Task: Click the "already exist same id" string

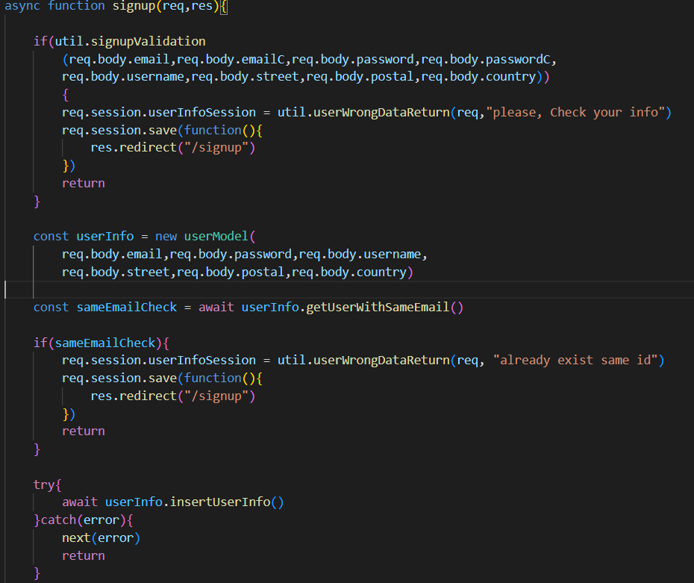Action: coord(575,361)
